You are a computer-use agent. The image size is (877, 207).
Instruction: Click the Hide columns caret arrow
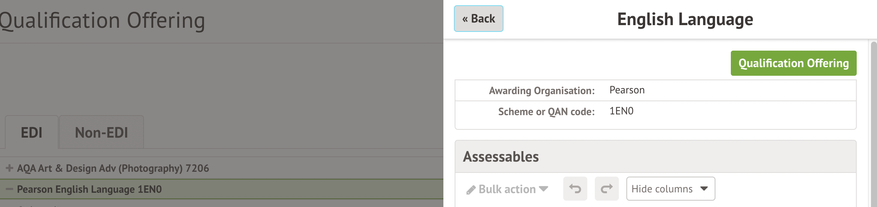point(704,189)
